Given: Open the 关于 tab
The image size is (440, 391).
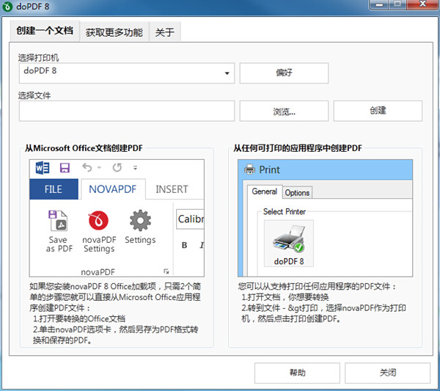Looking at the screenshot, I should 165,32.
